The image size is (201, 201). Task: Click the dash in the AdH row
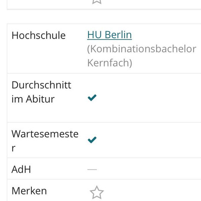click(x=92, y=170)
